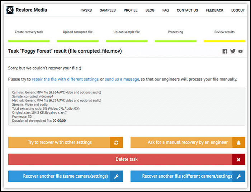The width and height of the screenshot is (251, 192).
Task: Click 'Sorry, but we couldn't recover your file' text
Action: pos(45,68)
